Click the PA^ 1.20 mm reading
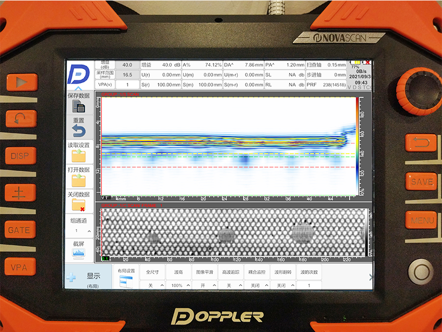442x332 pixels. 285,65
